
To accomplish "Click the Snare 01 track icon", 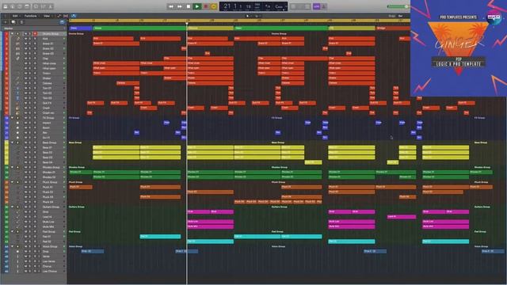I will click(x=17, y=44).
